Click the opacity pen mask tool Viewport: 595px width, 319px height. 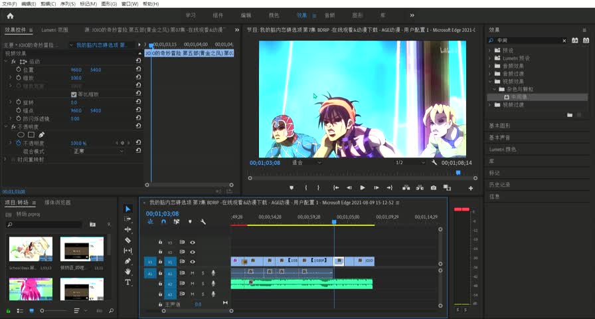tap(41, 135)
